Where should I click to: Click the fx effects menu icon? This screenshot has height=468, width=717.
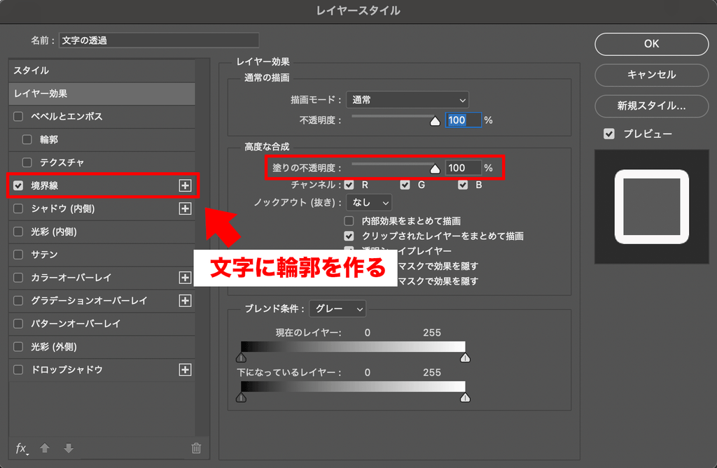[22, 448]
